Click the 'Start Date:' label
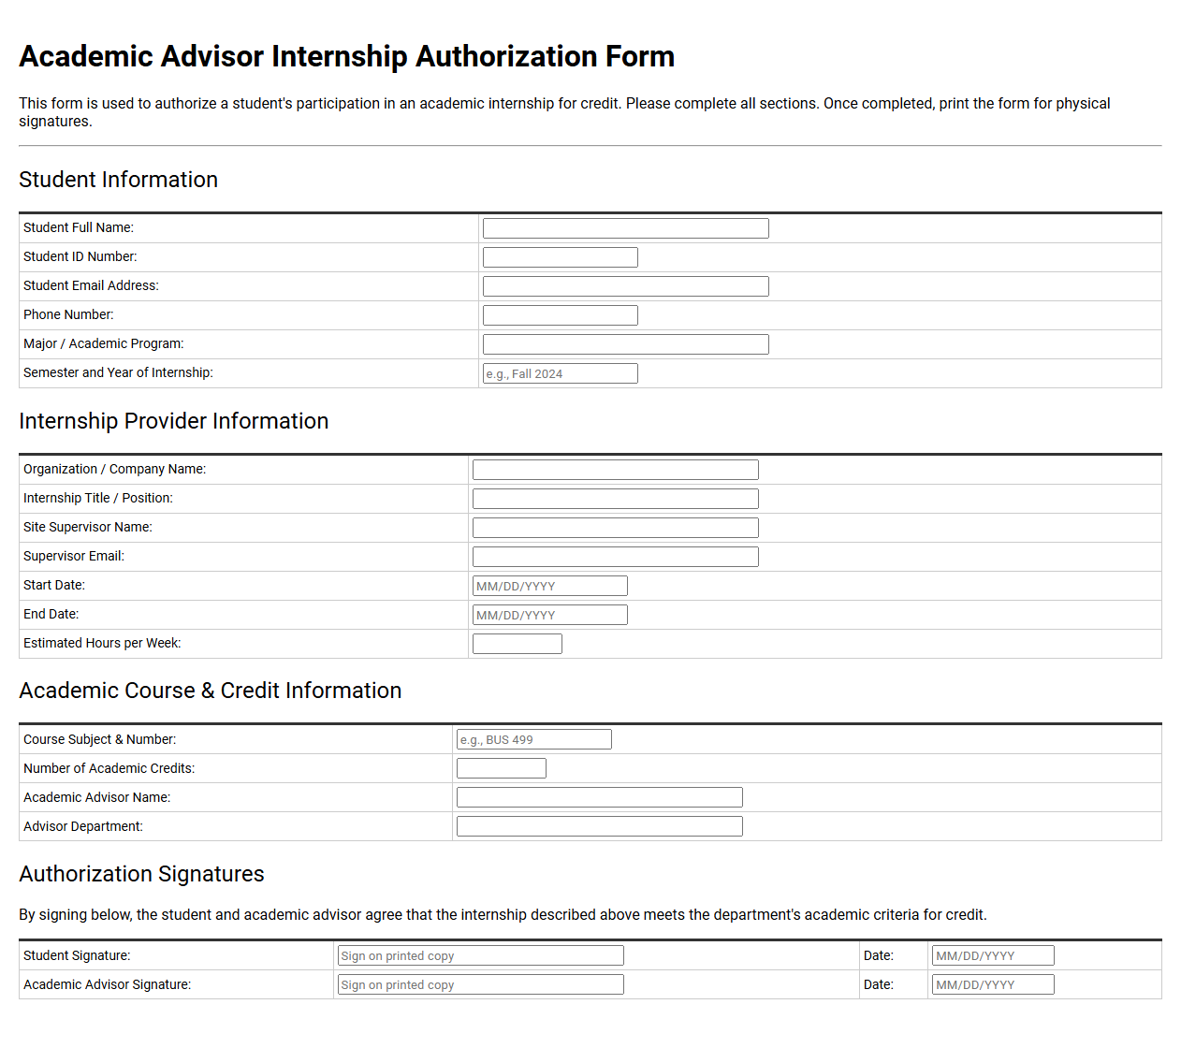 [x=54, y=585]
